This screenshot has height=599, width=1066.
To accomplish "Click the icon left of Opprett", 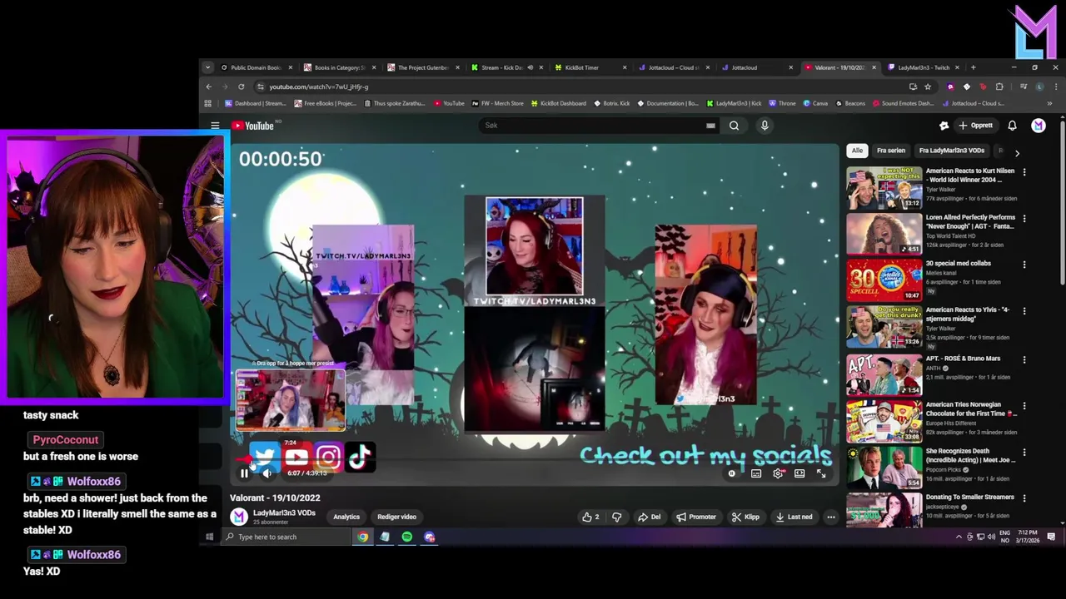I will click(x=944, y=126).
